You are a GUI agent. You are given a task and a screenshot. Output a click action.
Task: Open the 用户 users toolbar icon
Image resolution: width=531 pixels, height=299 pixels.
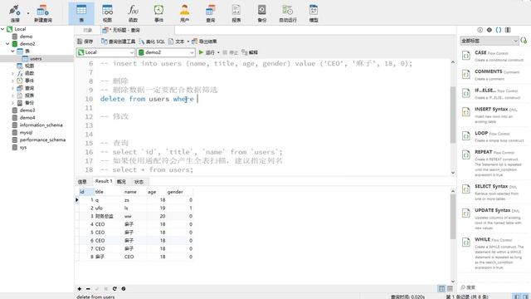point(184,13)
